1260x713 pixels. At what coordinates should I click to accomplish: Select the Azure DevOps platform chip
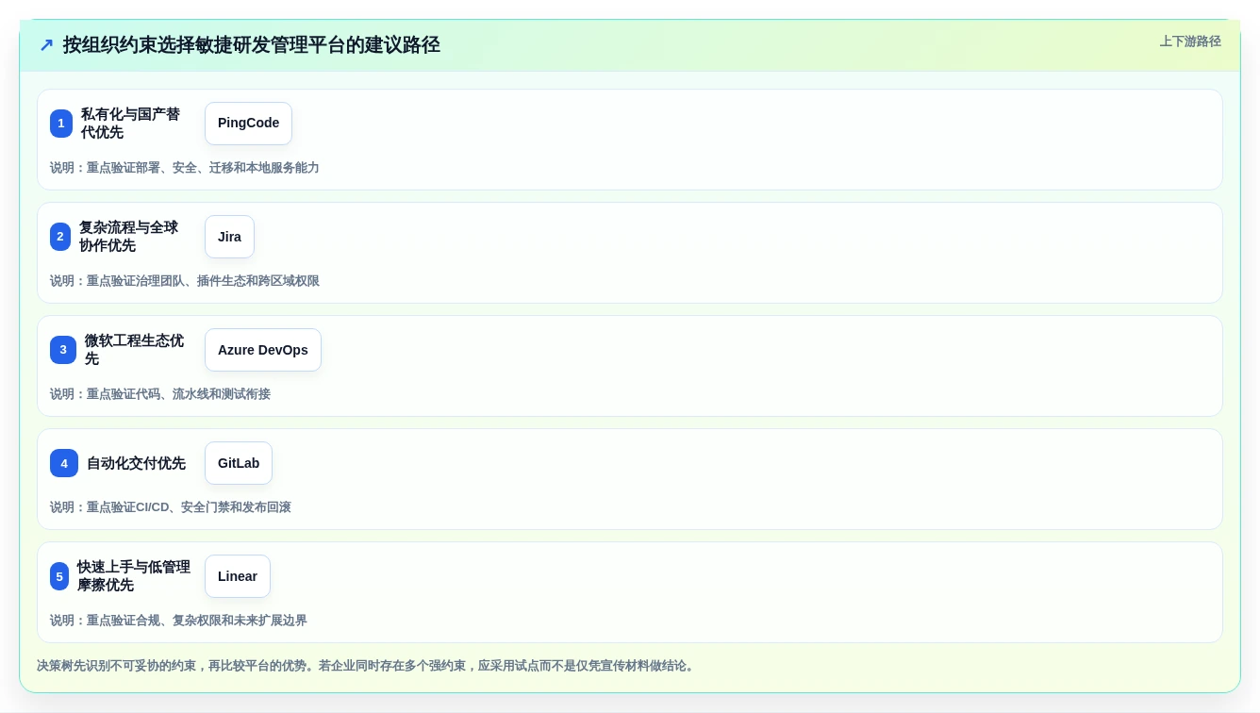[x=263, y=350]
